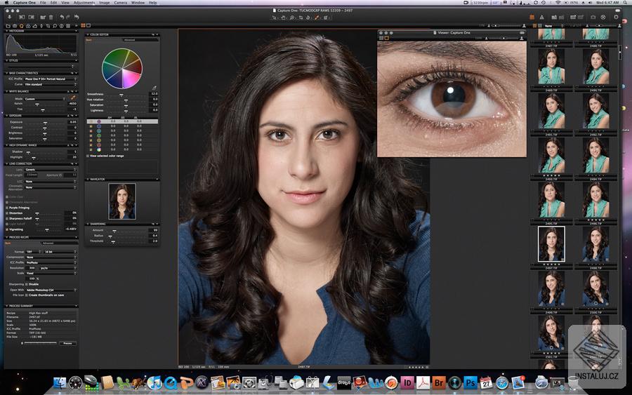Click the Navigator preview thumbnail
The width and height of the screenshot is (632, 395).
(122, 201)
